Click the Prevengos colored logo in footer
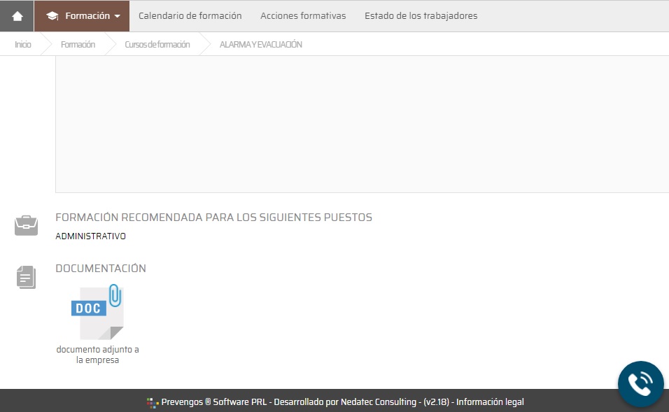The width and height of the screenshot is (669, 412). pyautogui.click(x=153, y=403)
